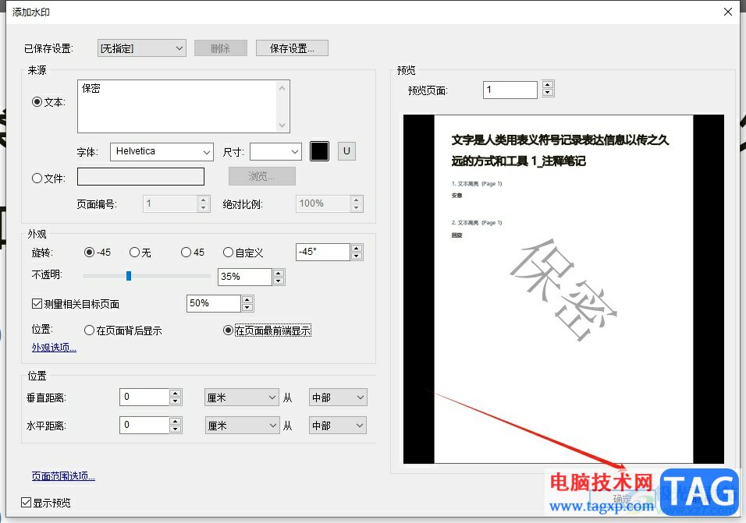Click the 浏览... button
Viewport: 746px width, 523px height.
[x=261, y=176]
